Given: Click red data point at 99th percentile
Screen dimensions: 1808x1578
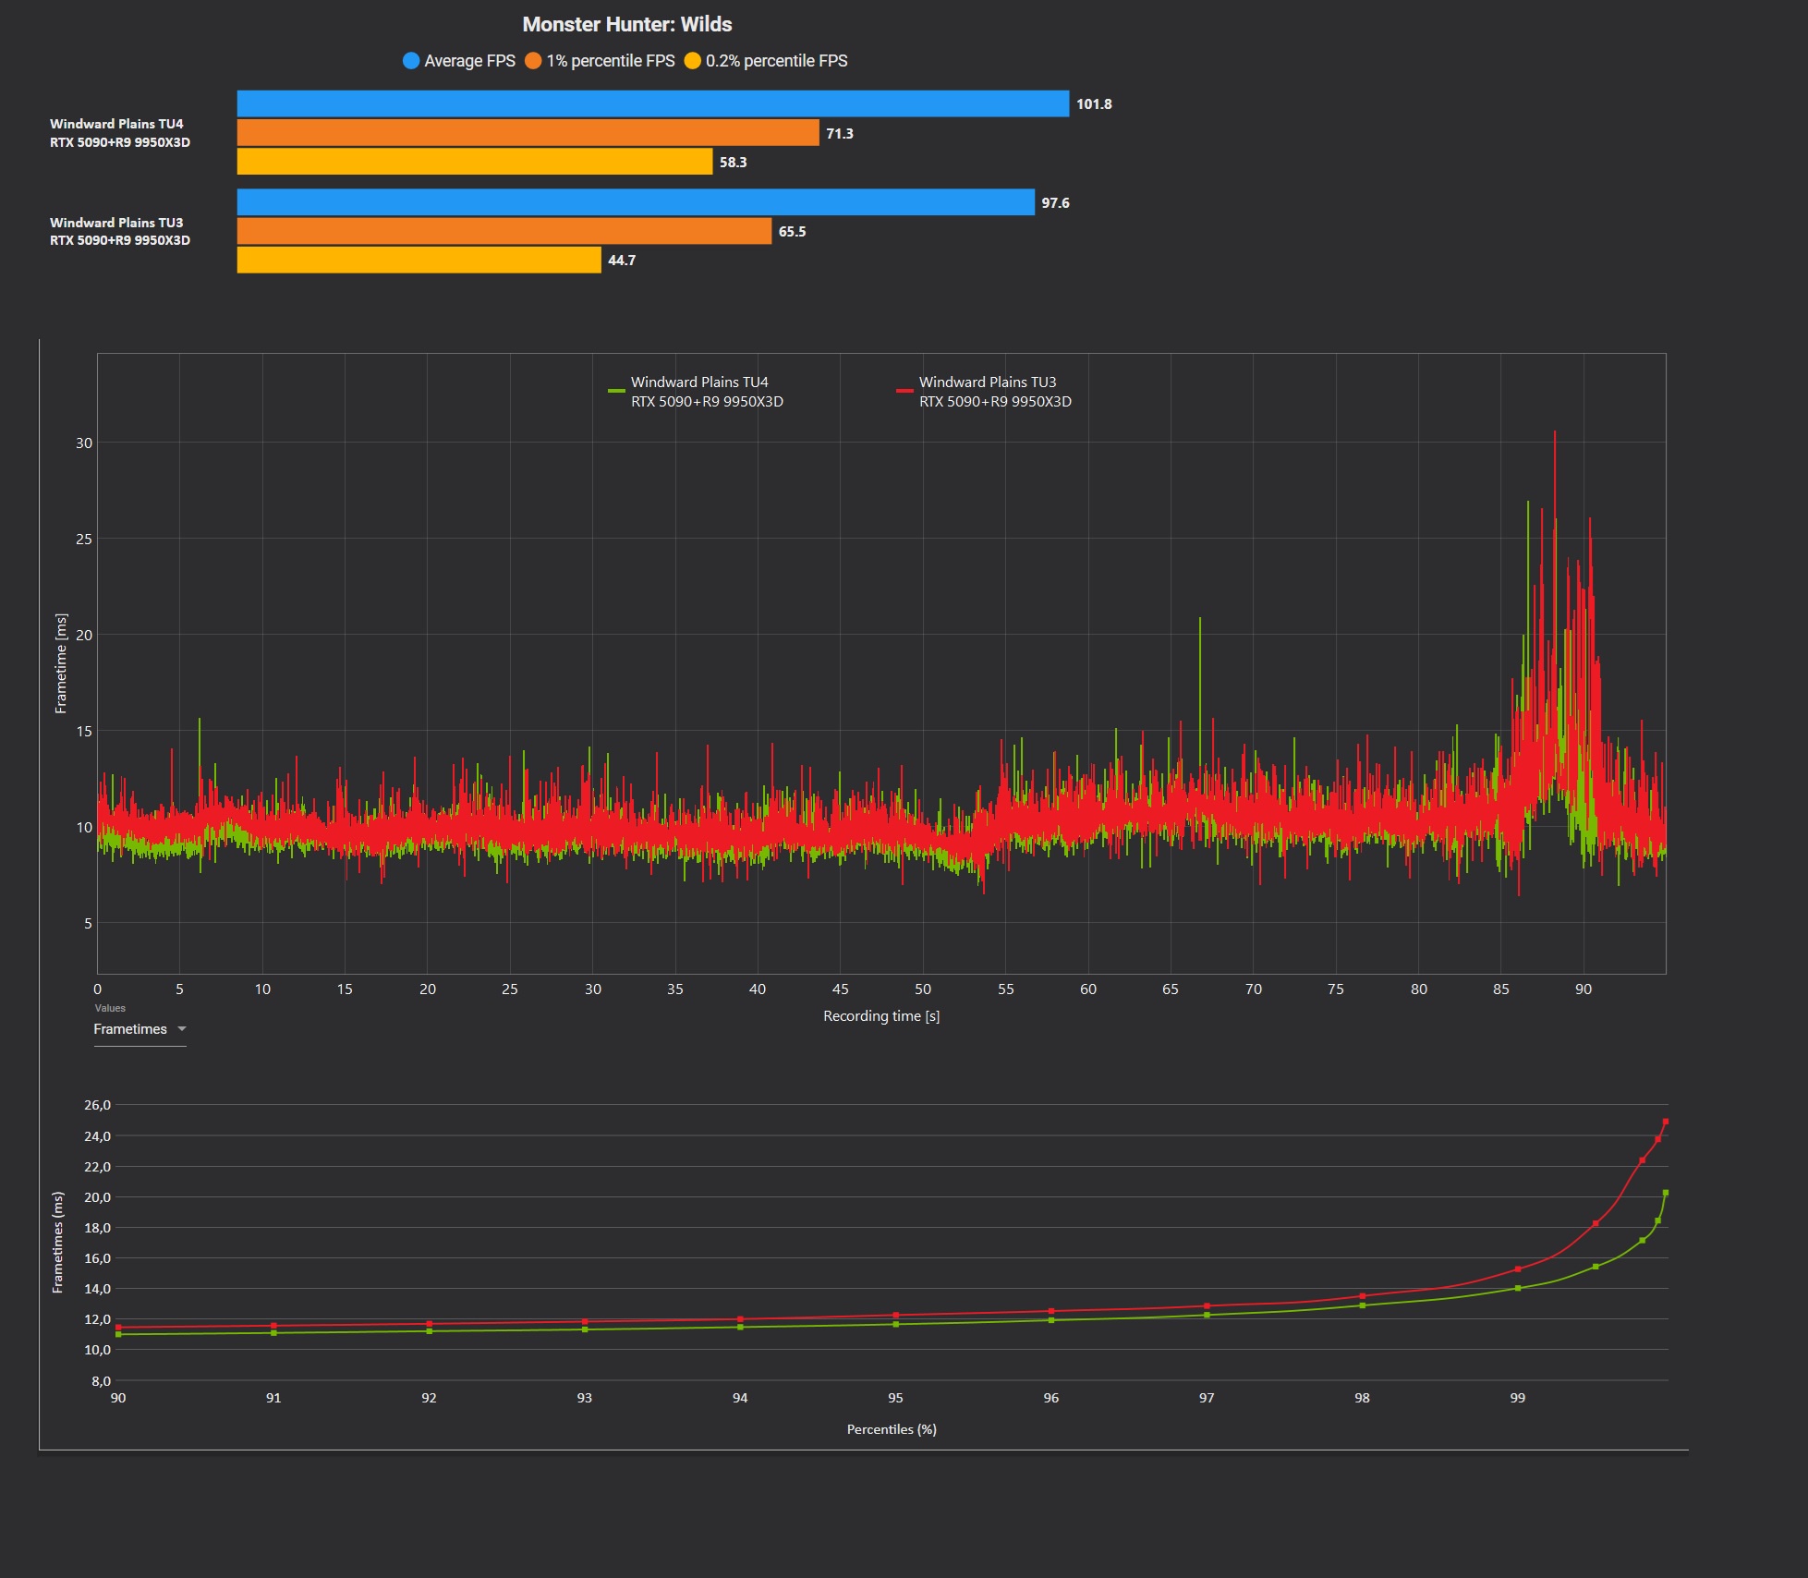Looking at the screenshot, I should click(1518, 1269).
